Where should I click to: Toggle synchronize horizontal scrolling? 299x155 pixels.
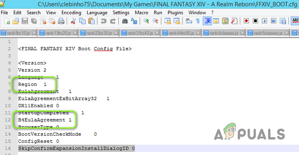[x=177, y=21]
